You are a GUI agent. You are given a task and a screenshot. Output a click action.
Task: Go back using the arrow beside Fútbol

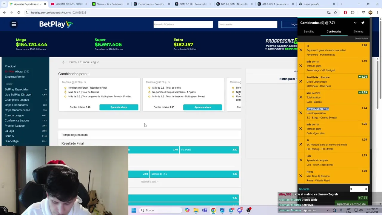pos(64,62)
